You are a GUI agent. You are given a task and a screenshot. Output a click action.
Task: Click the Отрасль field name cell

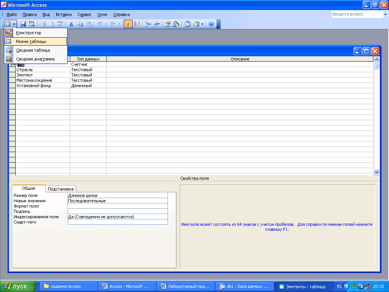43,70
